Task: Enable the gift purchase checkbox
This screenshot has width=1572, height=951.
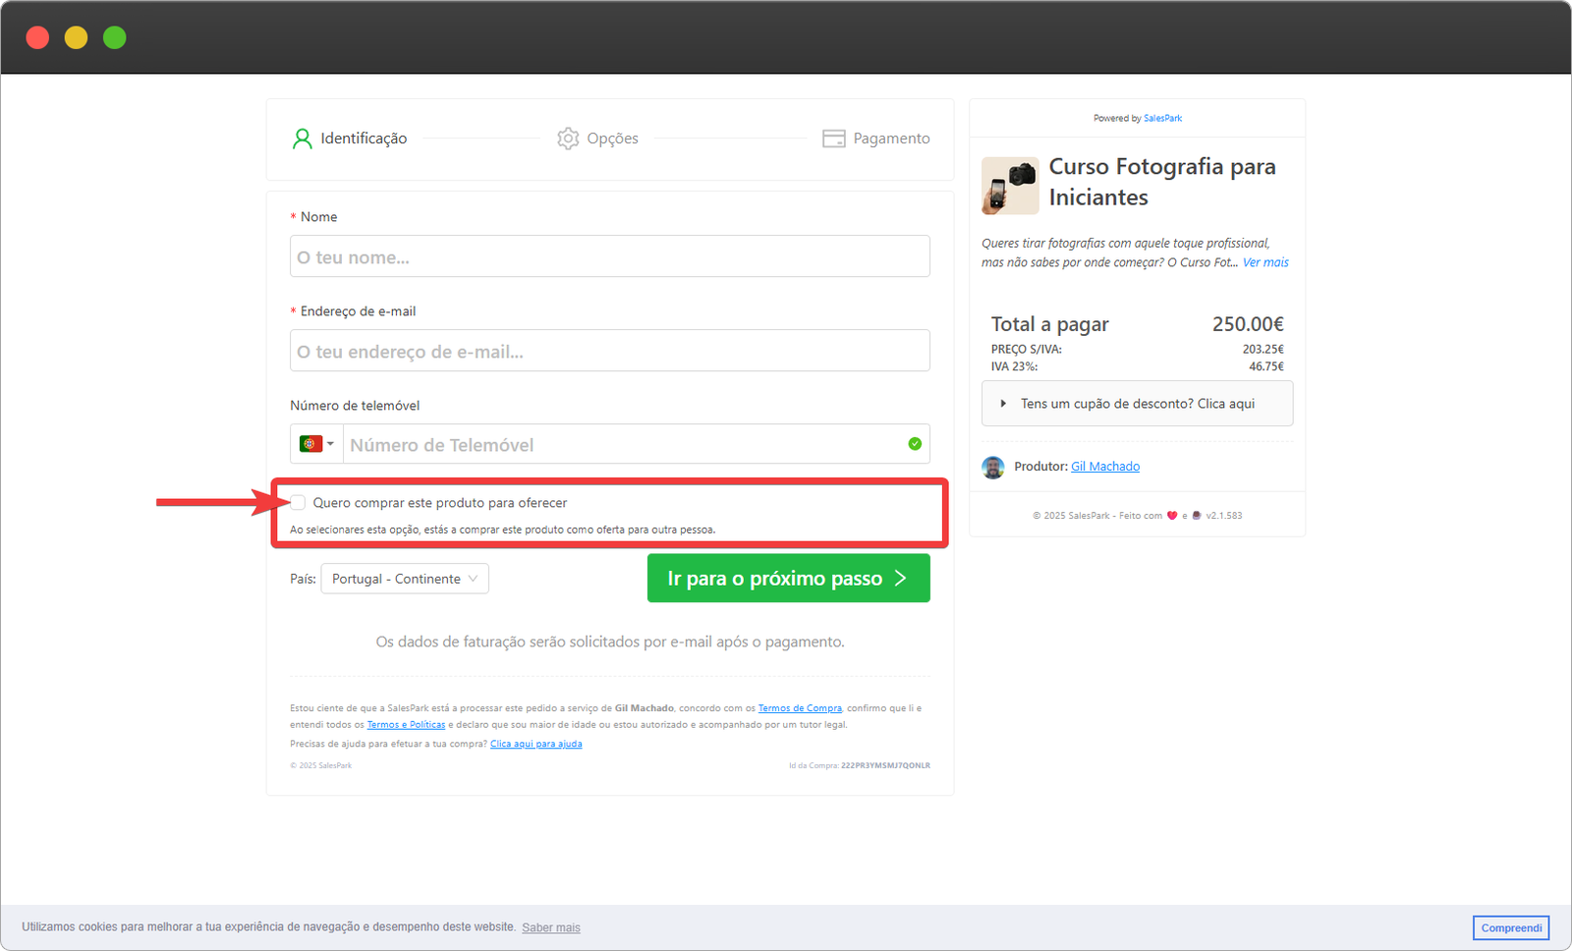Action: tap(299, 503)
